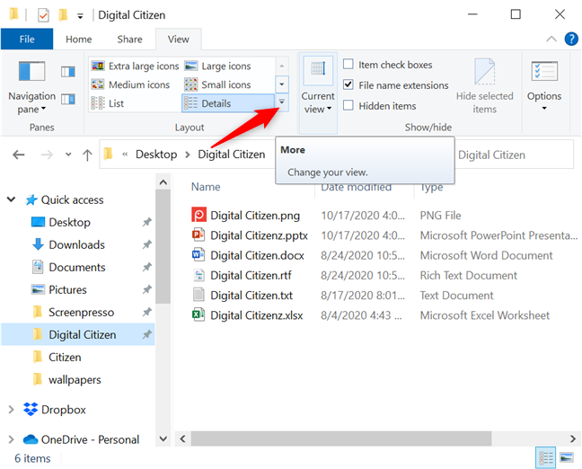The height and width of the screenshot is (469, 582).
Task: Click horizontal scrollbar right arrow
Action: [573, 438]
